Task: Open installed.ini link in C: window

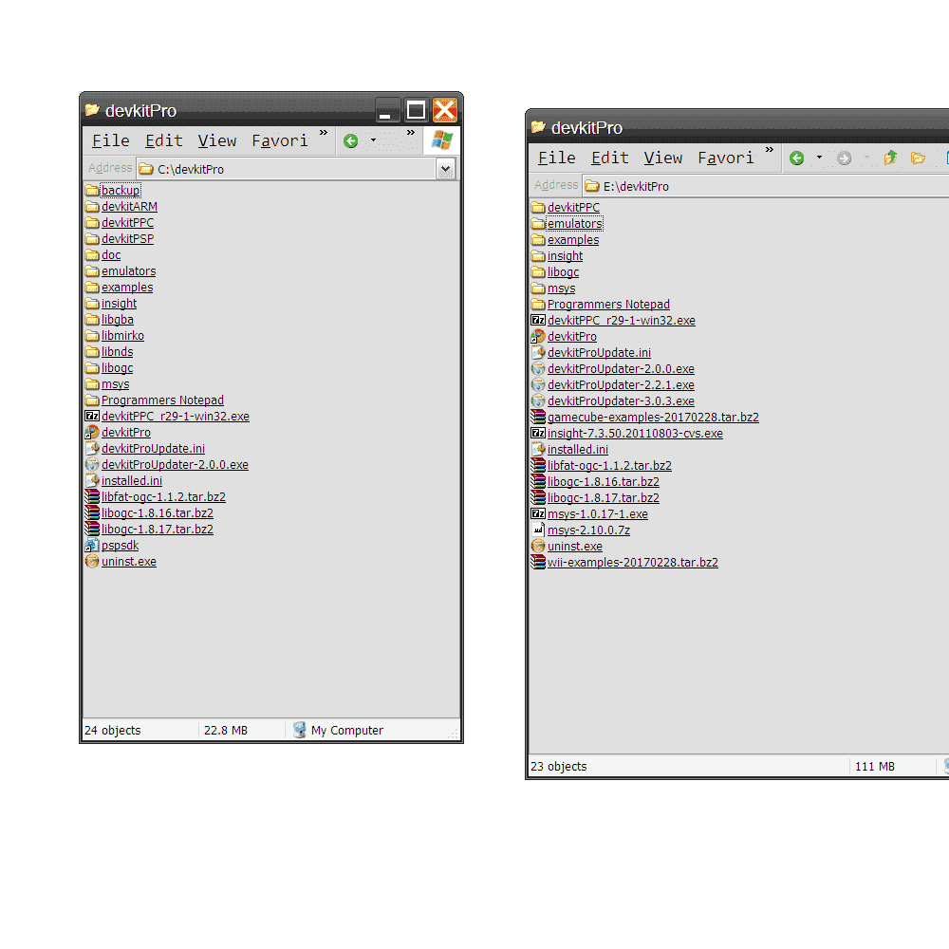Action: click(132, 480)
